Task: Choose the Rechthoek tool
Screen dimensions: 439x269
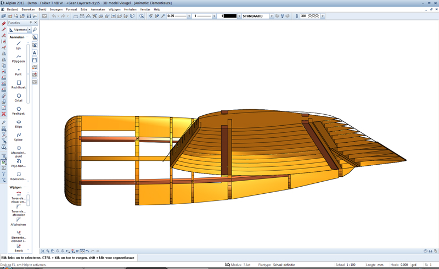Action: (x=19, y=85)
